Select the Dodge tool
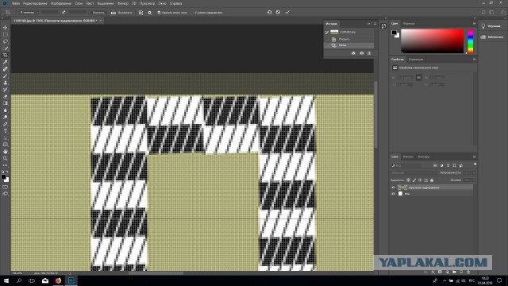508x286 pixels. pos(6,117)
